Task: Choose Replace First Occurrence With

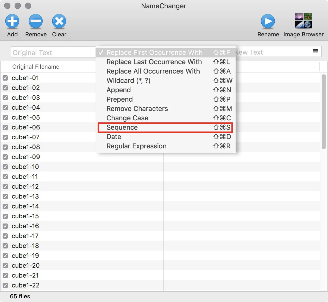Action: pos(166,52)
